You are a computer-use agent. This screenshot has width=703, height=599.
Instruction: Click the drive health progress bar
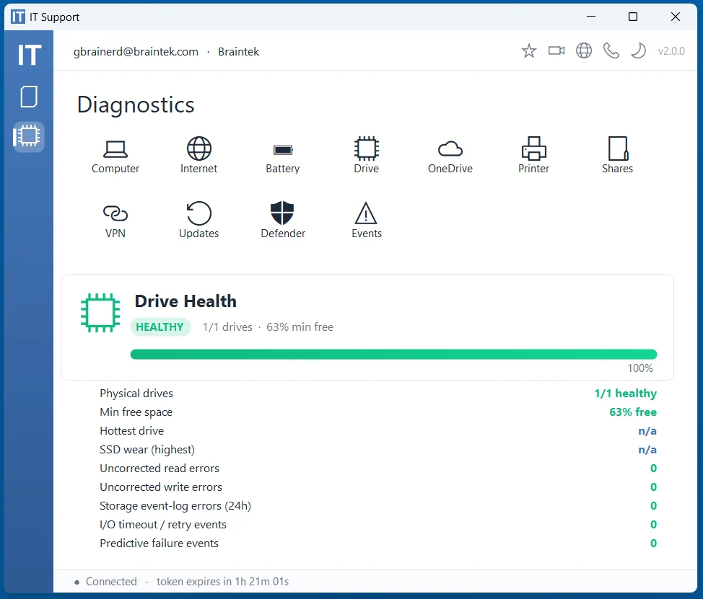click(393, 355)
